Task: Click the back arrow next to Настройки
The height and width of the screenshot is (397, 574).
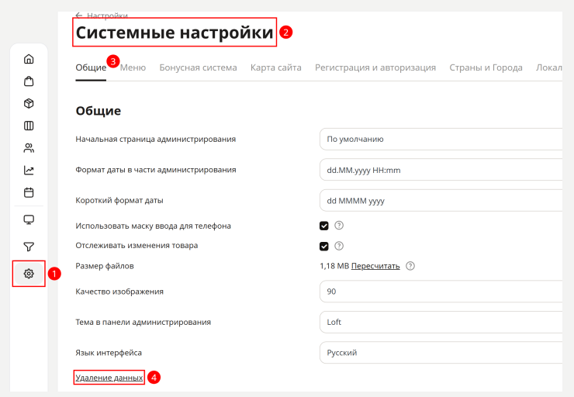Action: (78, 16)
